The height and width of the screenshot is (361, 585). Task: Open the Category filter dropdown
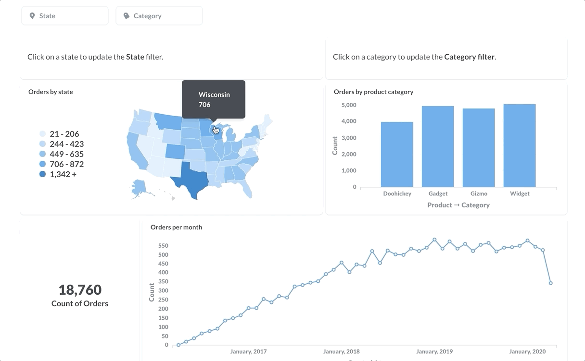click(159, 16)
